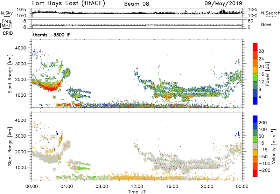Click the blue velocity patch near 3000 km at right edge
This screenshot has width=280, height=194.
pos(238,134)
